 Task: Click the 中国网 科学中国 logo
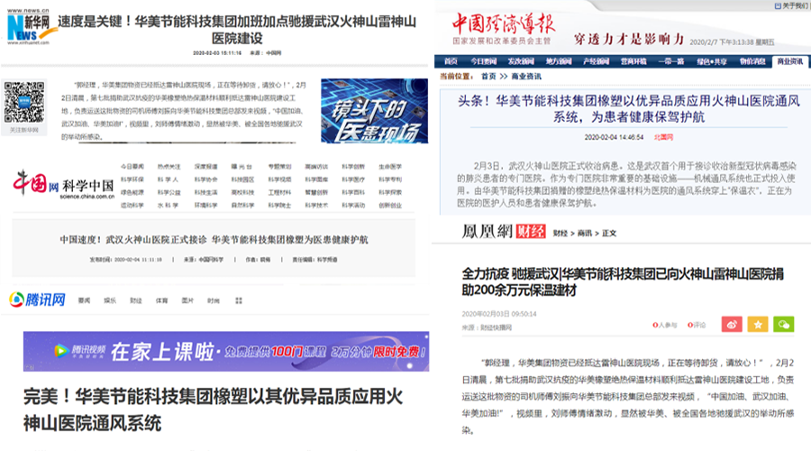pyautogui.click(x=64, y=185)
